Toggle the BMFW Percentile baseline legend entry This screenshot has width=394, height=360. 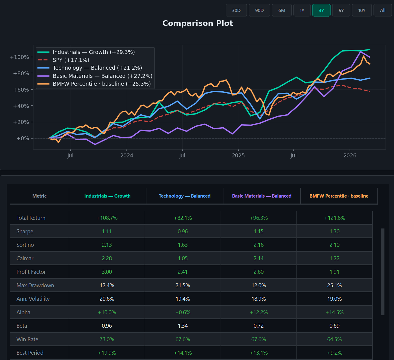click(x=102, y=84)
